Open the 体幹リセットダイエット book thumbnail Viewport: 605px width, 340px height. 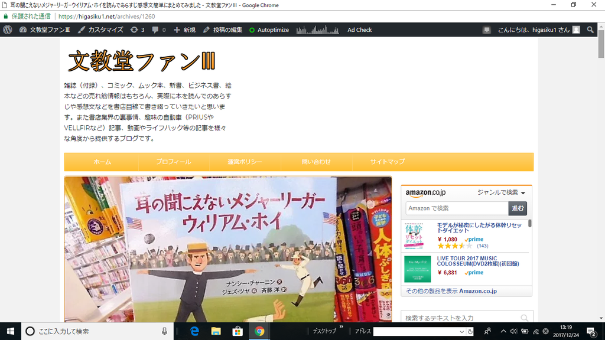click(x=414, y=236)
